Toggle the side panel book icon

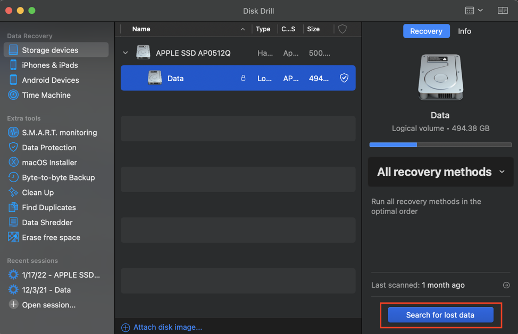(503, 11)
